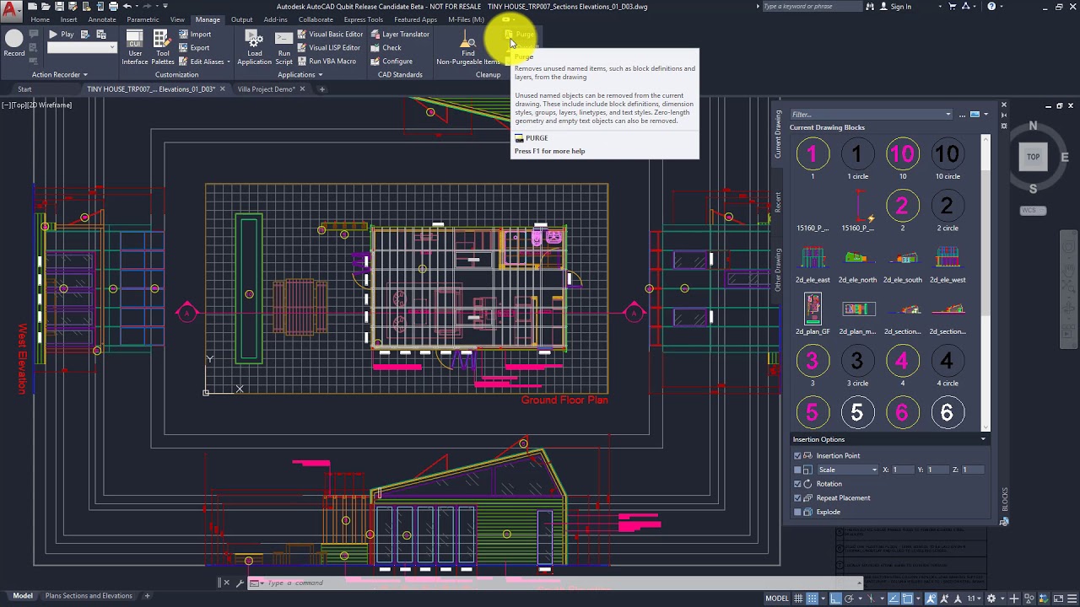Open the Express Tools ribbon tab

(x=363, y=19)
